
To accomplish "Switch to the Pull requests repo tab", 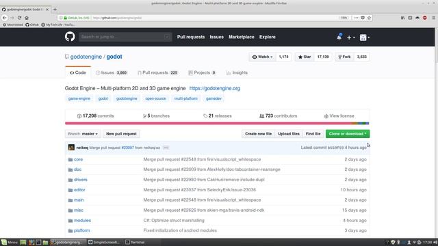I will tap(157, 72).
